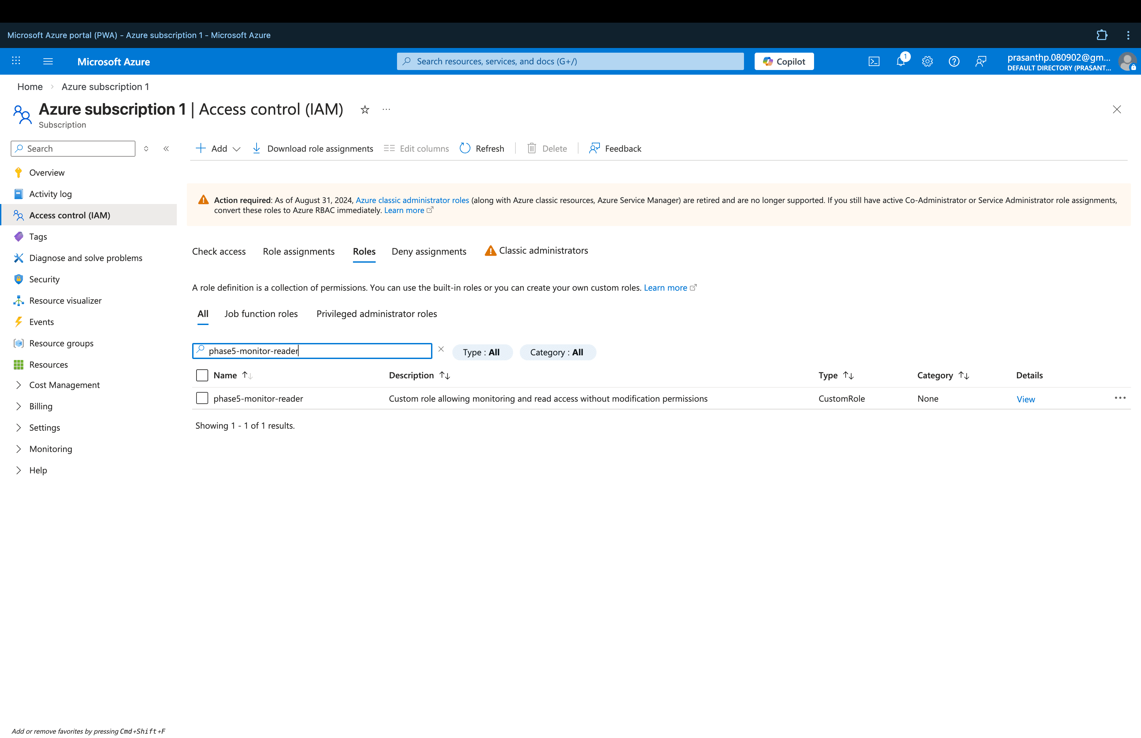Open the notifications bell

(901, 61)
